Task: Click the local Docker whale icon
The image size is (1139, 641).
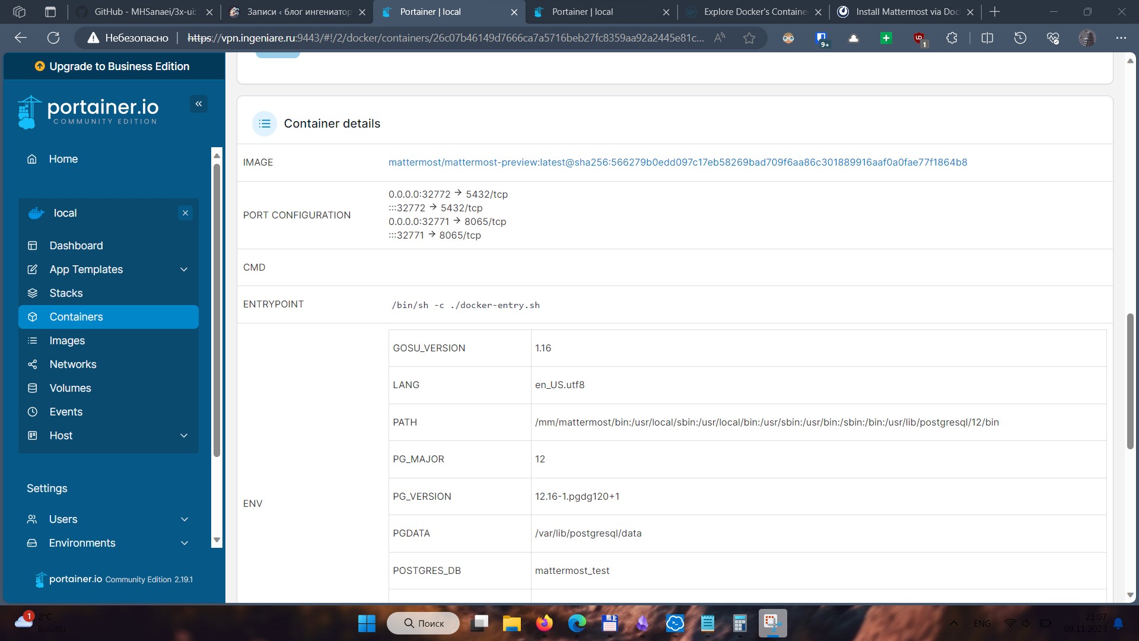Action: click(36, 213)
